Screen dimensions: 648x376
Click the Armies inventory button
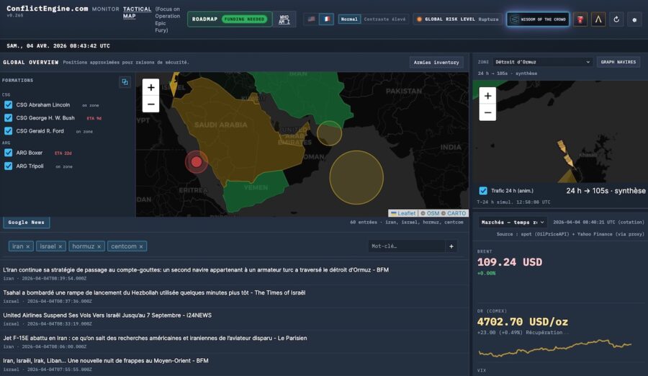(436, 62)
